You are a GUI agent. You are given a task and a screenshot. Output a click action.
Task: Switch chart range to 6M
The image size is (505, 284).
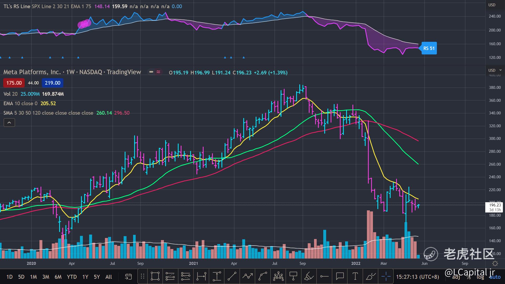58,277
